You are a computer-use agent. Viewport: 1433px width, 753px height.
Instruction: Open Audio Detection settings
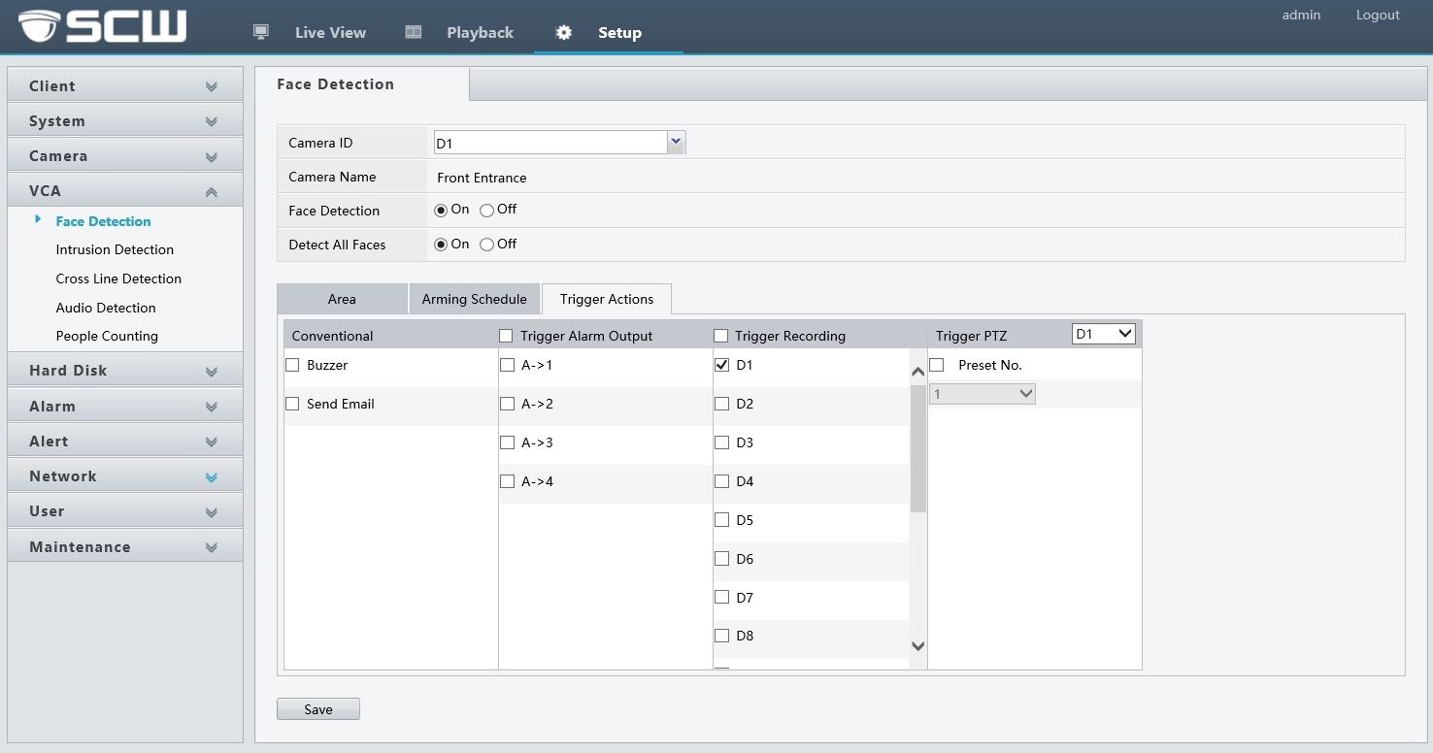click(106, 308)
